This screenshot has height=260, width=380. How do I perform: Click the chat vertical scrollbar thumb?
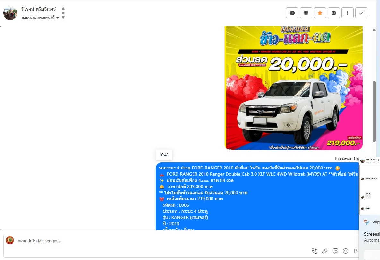374,111
